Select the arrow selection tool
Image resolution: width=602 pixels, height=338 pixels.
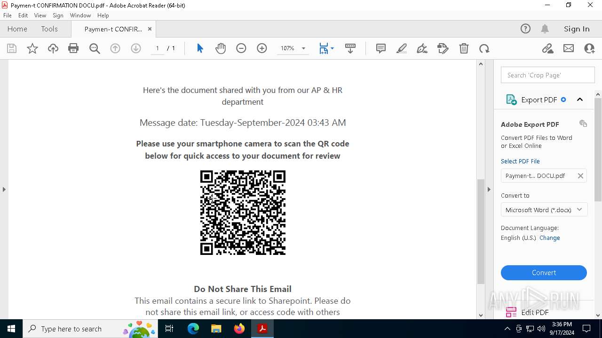point(200,48)
